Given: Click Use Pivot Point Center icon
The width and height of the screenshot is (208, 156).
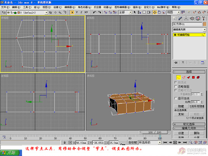Looking at the screenshot, I should pos(183,12).
